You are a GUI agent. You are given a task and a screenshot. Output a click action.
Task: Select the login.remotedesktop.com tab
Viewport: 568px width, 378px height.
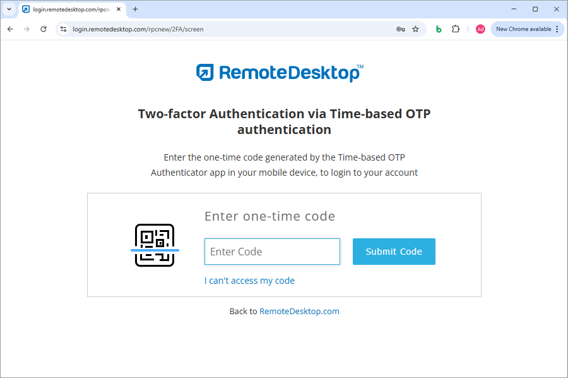[72, 9]
